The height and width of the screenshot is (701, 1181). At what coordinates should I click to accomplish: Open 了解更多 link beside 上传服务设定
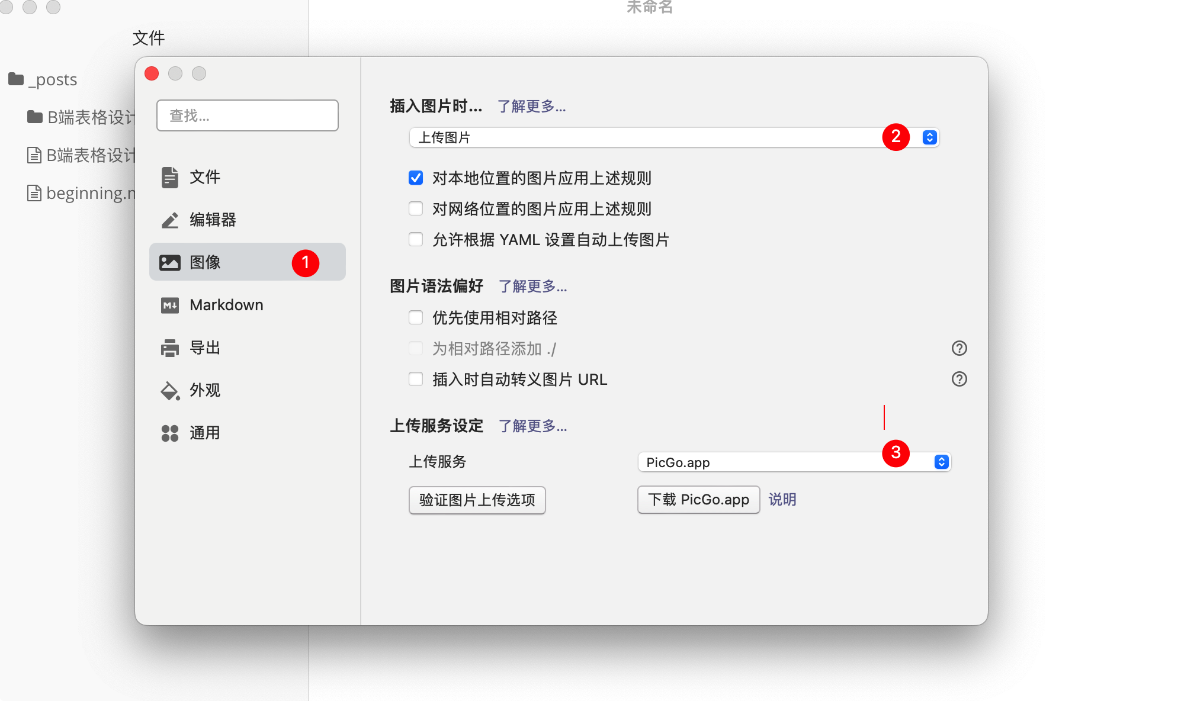532,426
